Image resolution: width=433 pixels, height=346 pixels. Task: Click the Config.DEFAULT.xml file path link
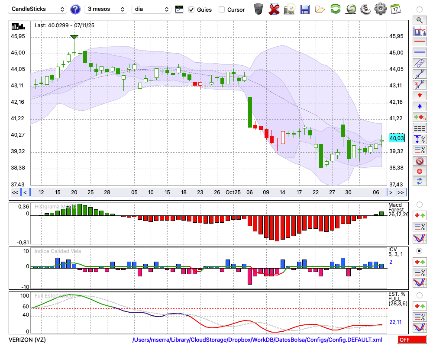click(x=257, y=340)
